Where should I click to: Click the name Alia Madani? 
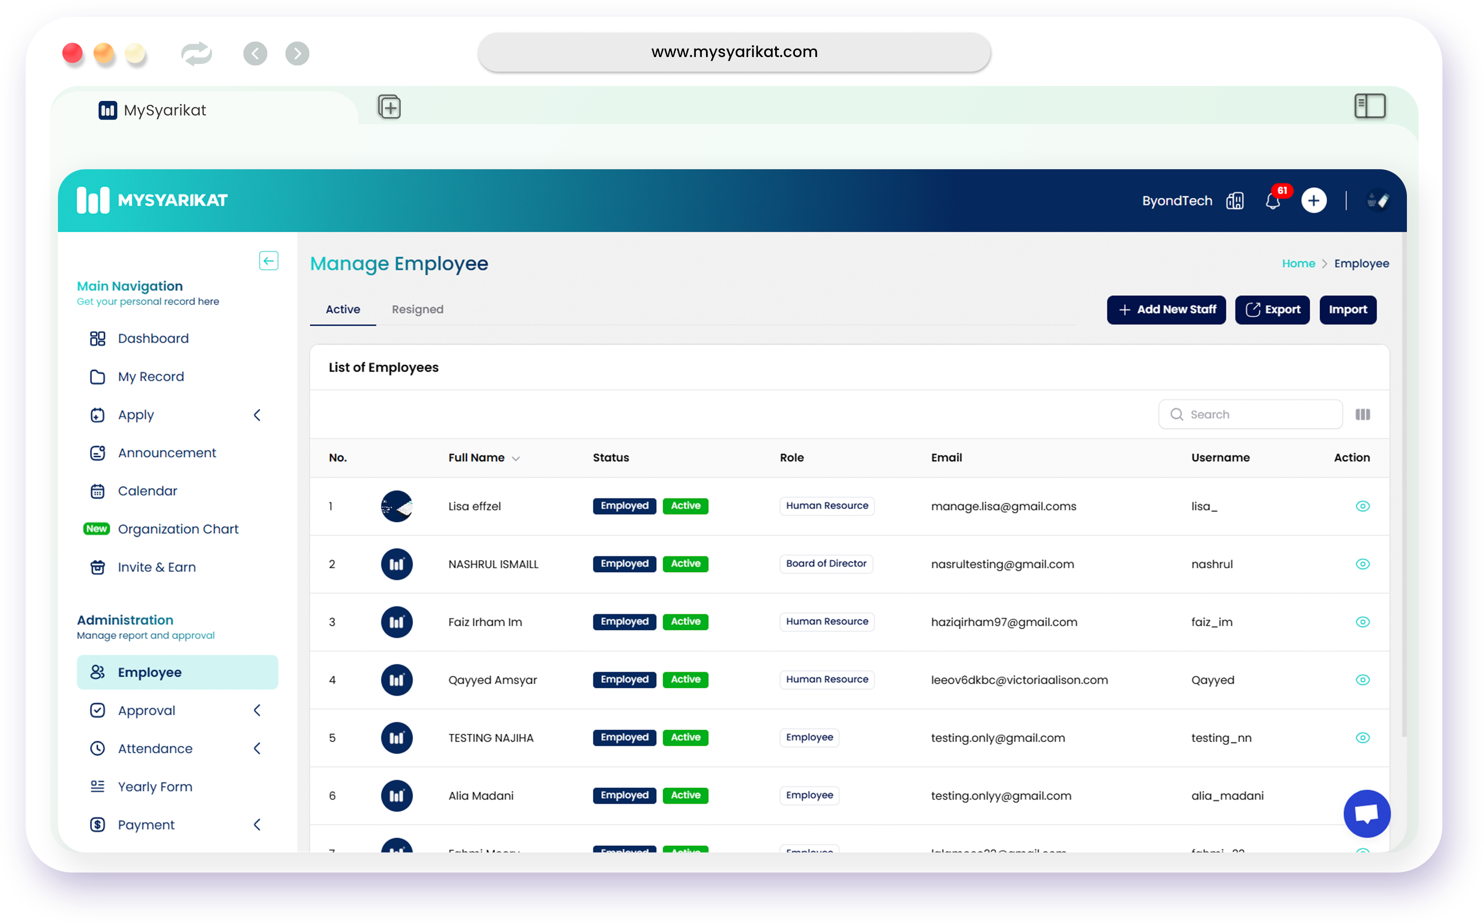[x=481, y=796]
